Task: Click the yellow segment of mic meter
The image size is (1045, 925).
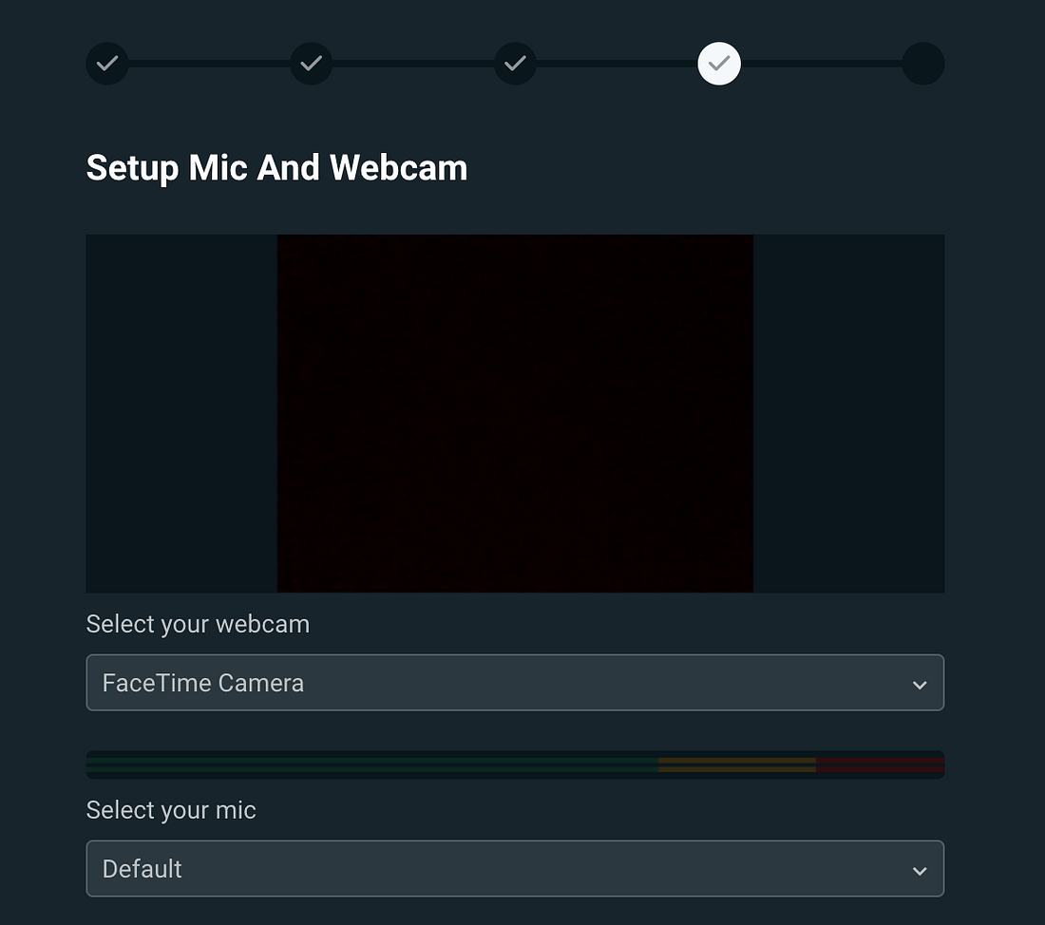Action: [x=737, y=765]
